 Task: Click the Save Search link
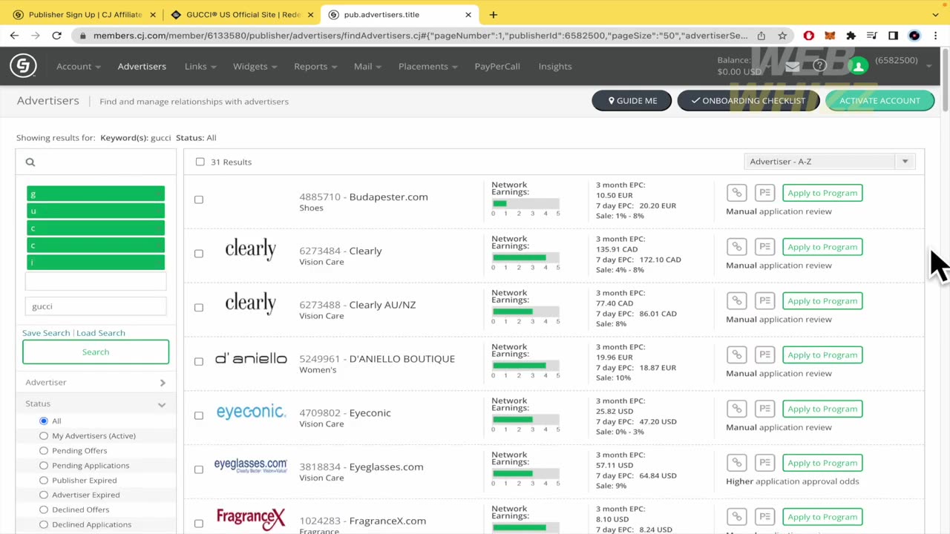[x=46, y=333]
